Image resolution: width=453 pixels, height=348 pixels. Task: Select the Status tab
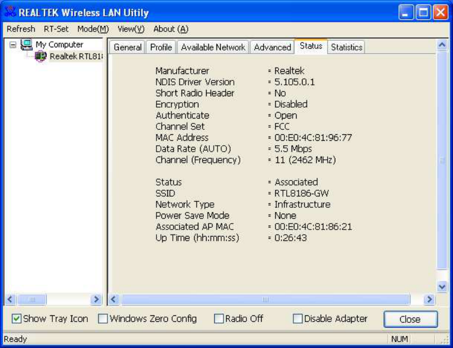[x=311, y=46]
